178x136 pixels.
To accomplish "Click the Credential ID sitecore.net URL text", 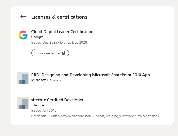I will pos(95,116).
